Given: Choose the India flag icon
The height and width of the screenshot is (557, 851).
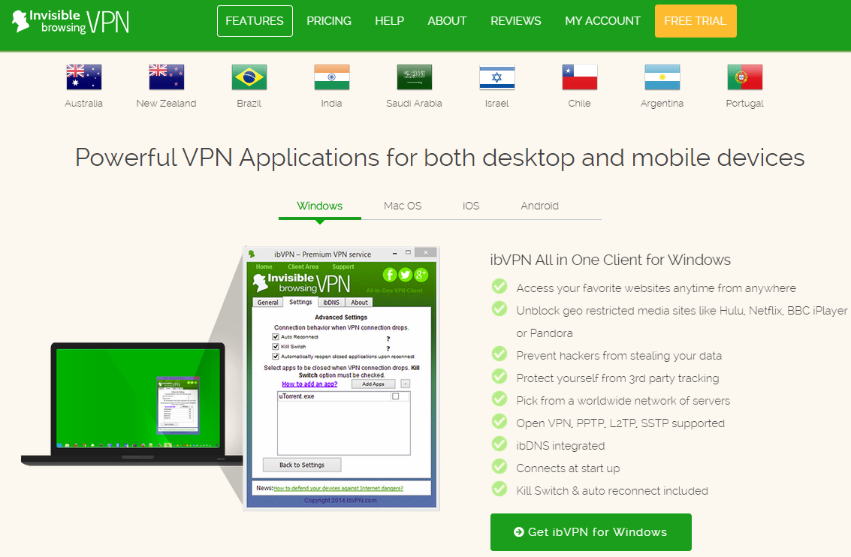Looking at the screenshot, I should pyautogui.click(x=331, y=77).
